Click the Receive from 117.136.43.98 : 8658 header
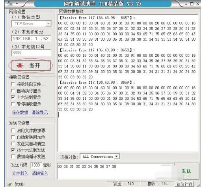The height and width of the screenshot is (187, 203). point(97,50)
